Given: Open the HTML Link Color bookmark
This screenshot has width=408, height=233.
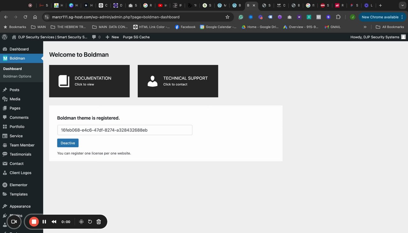Looking at the screenshot, I should (151, 27).
